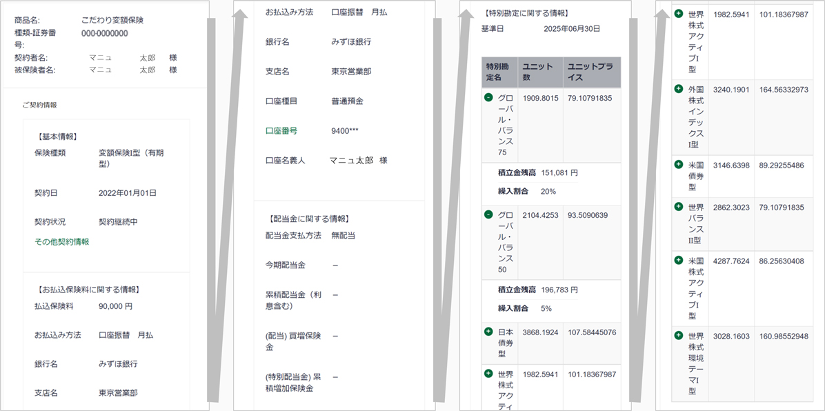Click account holder マニュ太郎 様
This screenshot has width=825, height=411.
tap(358, 160)
